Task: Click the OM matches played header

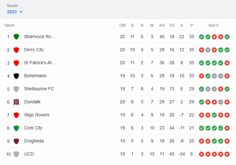Action: pyautogui.click(x=122, y=25)
